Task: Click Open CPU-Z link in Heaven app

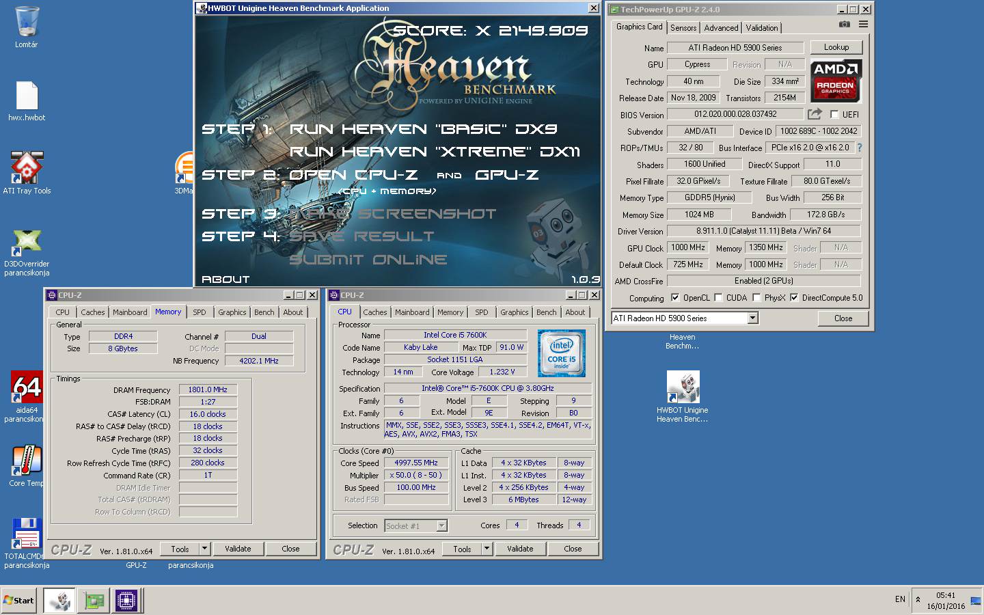Action: tap(353, 175)
